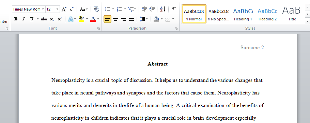This screenshot has height=123, width=310.
Task: Open the font color dropdown arrow
Action: click(98, 19)
